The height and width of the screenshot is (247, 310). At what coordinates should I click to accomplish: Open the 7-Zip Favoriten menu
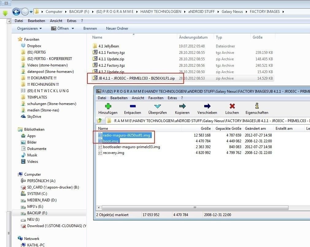[156, 98]
